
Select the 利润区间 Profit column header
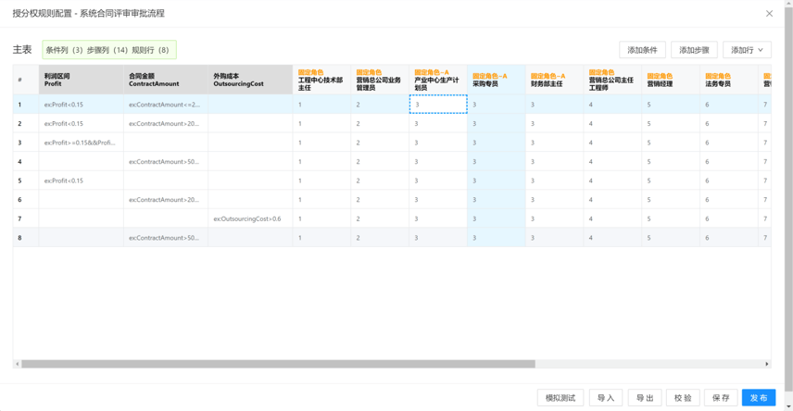point(81,80)
